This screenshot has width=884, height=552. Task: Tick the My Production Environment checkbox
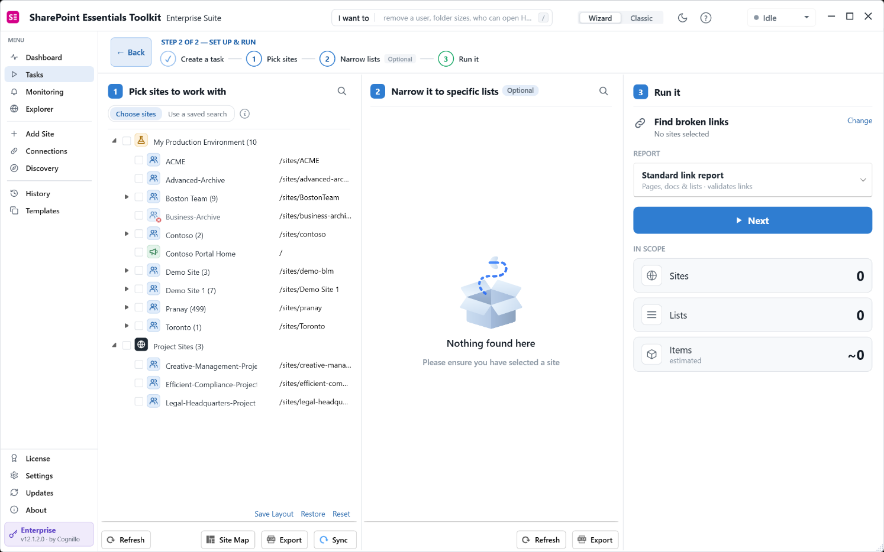click(x=127, y=141)
